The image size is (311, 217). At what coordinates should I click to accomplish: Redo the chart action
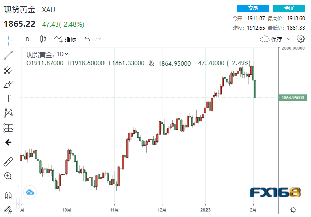click(98, 39)
